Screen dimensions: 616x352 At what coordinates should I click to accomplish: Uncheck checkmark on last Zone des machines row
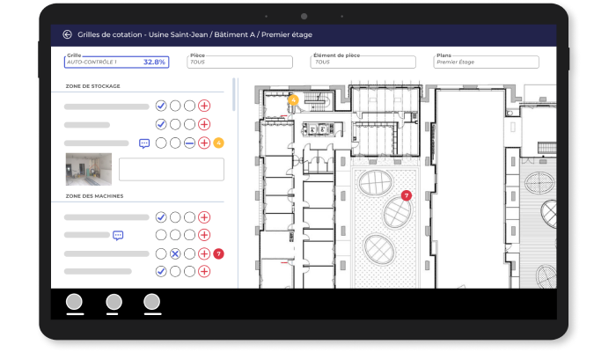click(161, 271)
